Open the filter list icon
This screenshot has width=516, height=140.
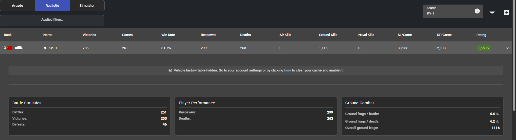pos(492,13)
